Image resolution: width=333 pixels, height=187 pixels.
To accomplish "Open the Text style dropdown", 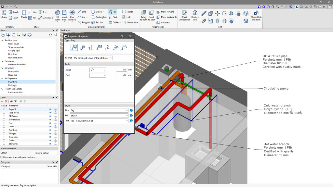I will coord(99,121).
